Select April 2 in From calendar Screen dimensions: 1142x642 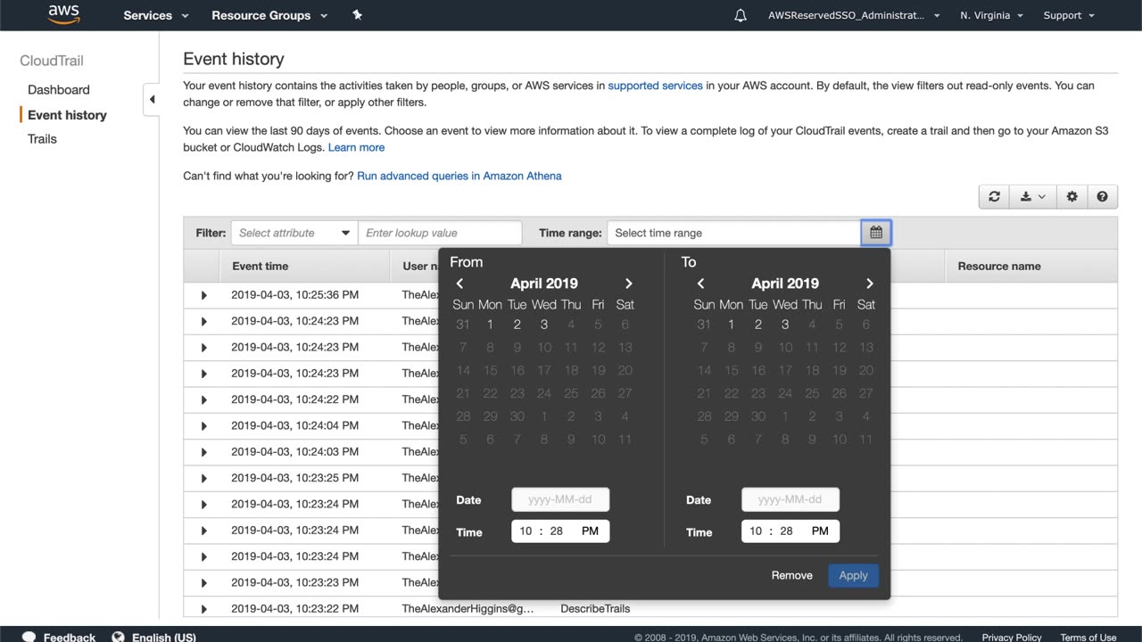click(x=517, y=325)
